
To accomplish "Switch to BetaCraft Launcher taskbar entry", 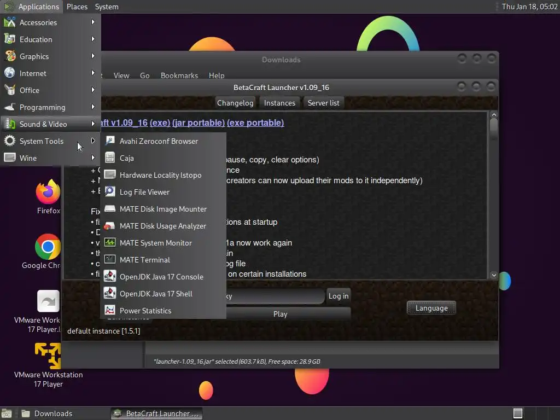I will [x=156, y=413].
